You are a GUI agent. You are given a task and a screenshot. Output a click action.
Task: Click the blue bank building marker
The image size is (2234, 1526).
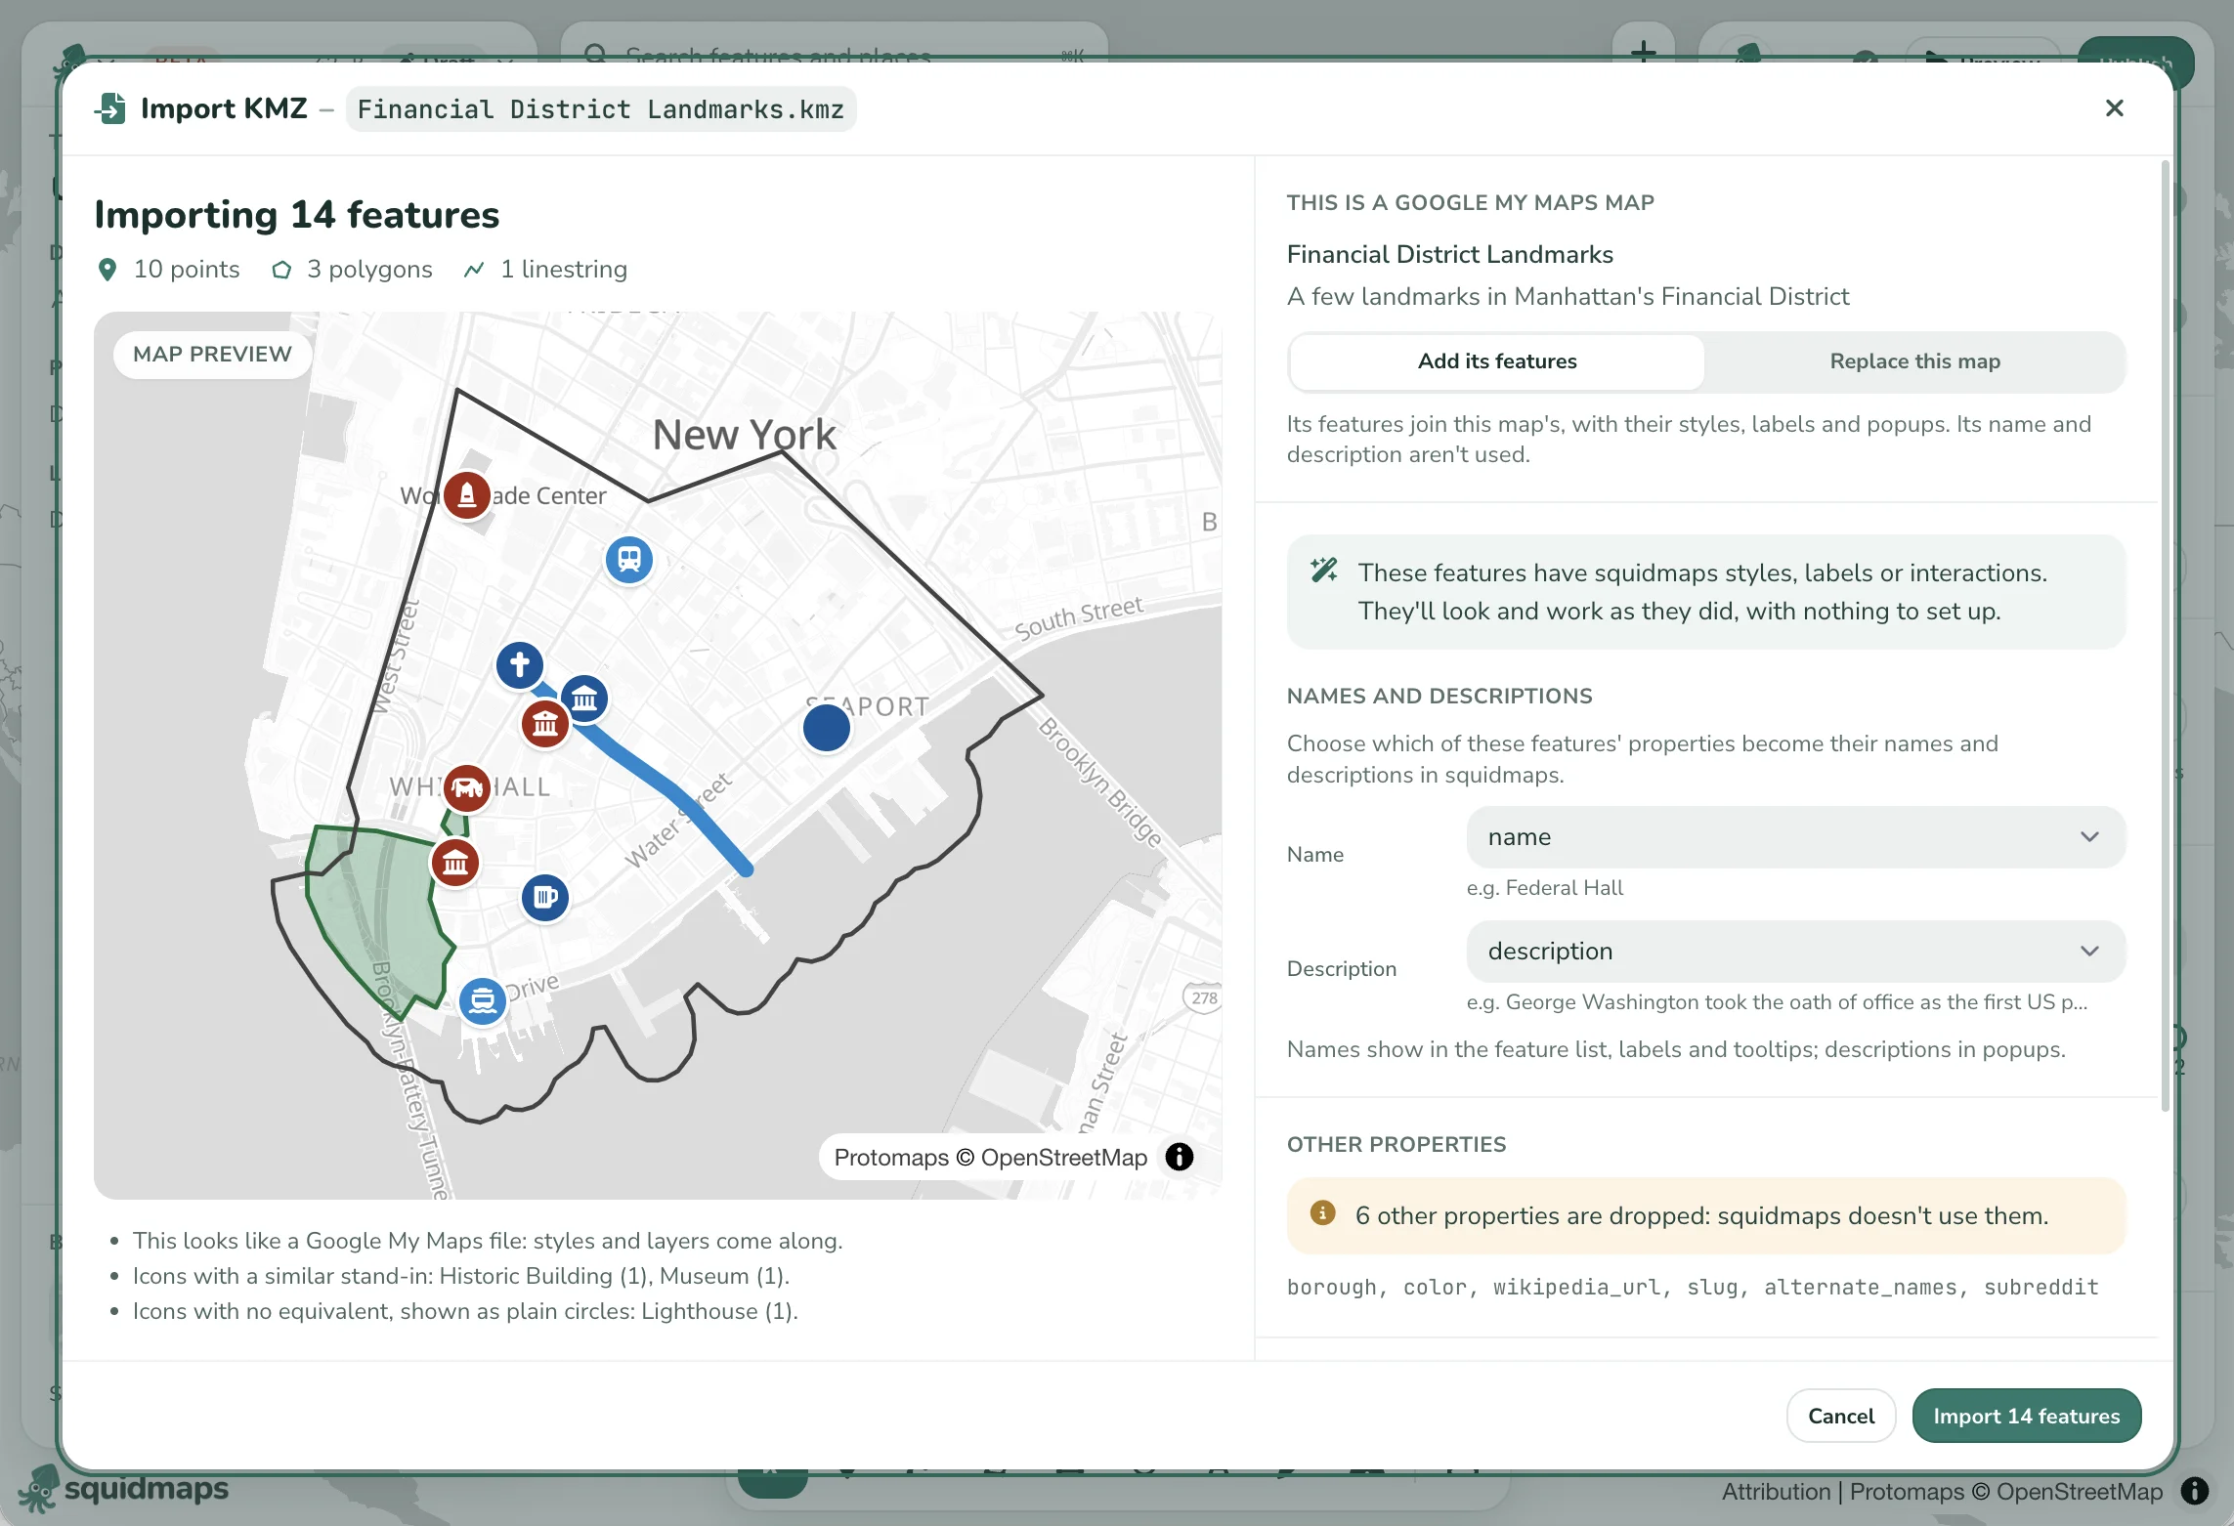coord(584,699)
